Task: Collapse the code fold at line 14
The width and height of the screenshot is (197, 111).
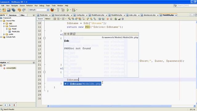Action: point(44,38)
